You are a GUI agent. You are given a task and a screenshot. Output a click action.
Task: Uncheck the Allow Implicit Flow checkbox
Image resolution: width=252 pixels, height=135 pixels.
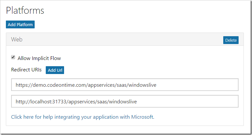13,57
